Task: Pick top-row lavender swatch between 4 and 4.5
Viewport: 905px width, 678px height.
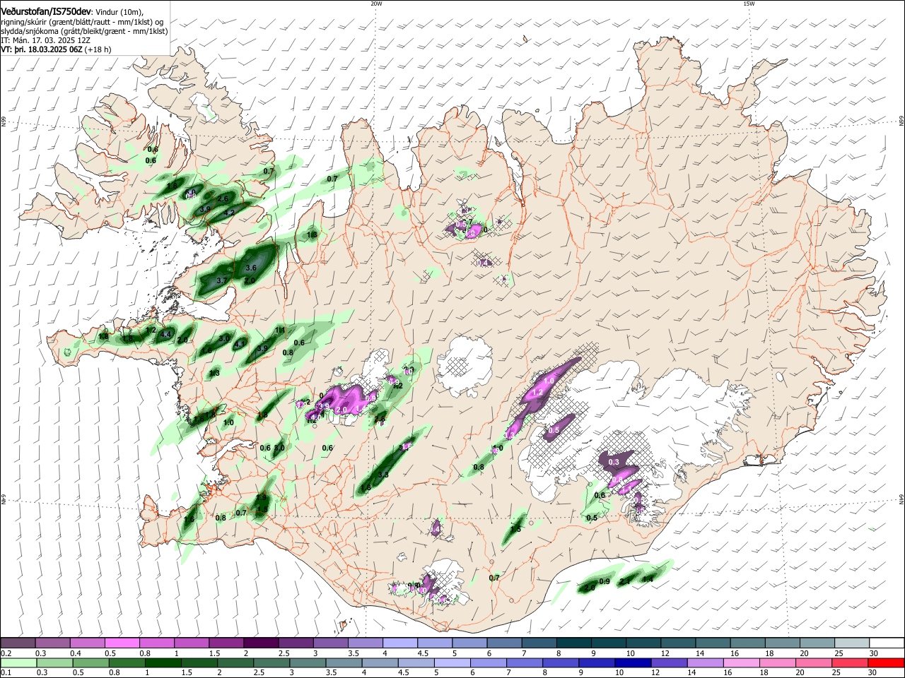Action: 399,643
